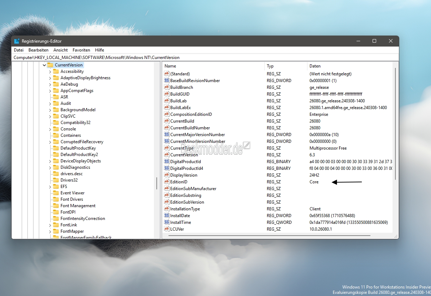Click the FontDPI folder icon
This screenshot has height=296, width=431.
coord(56,212)
